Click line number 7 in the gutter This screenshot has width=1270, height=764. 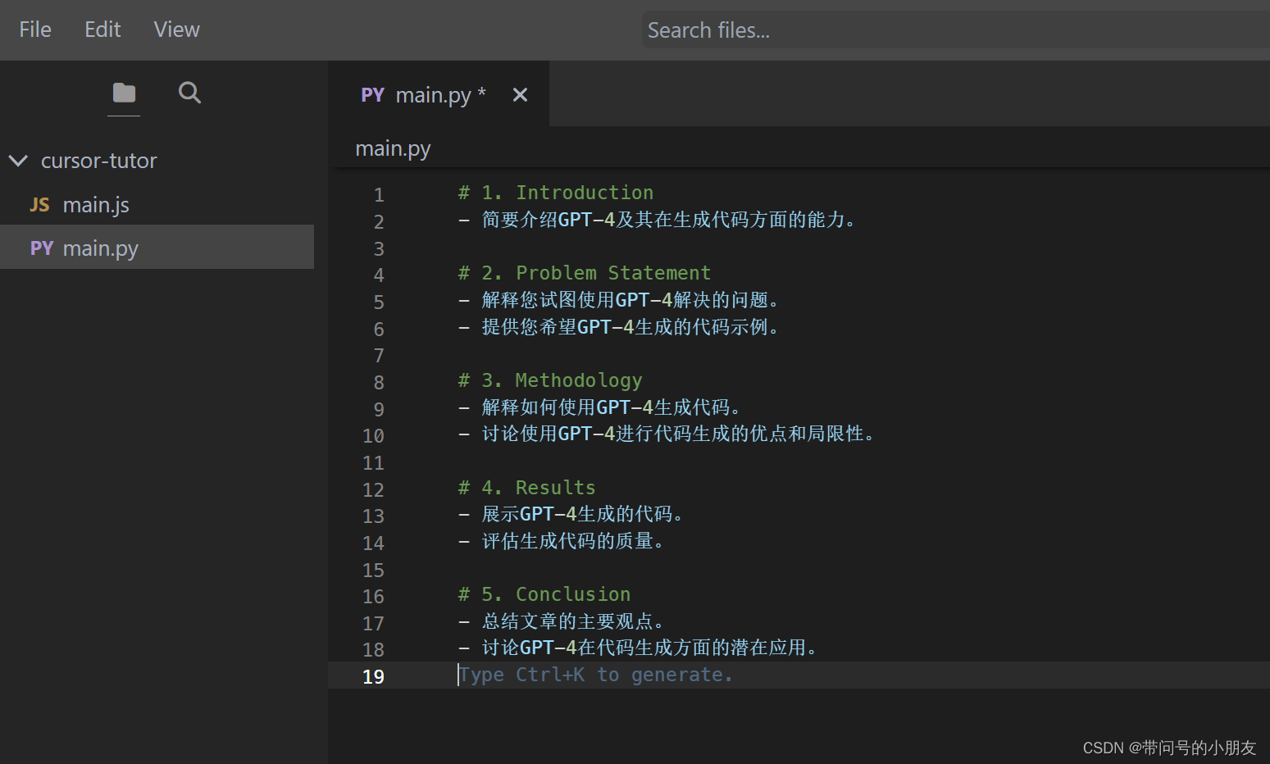point(379,356)
